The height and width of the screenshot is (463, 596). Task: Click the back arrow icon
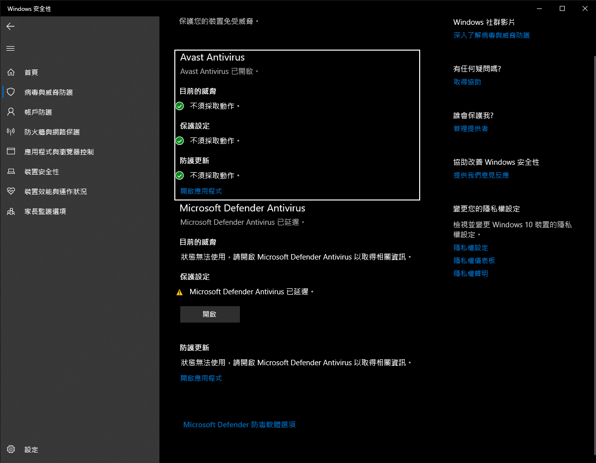point(10,26)
